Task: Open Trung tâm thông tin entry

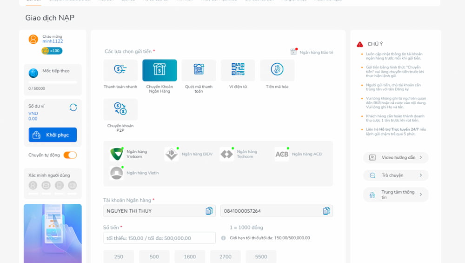Action: click(x=396, y=195)
